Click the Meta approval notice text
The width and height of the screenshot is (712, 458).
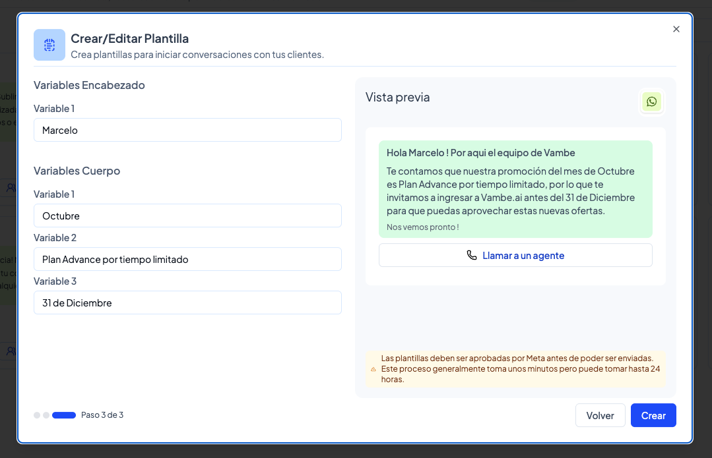pyautogui.click(x=520, y=369)
